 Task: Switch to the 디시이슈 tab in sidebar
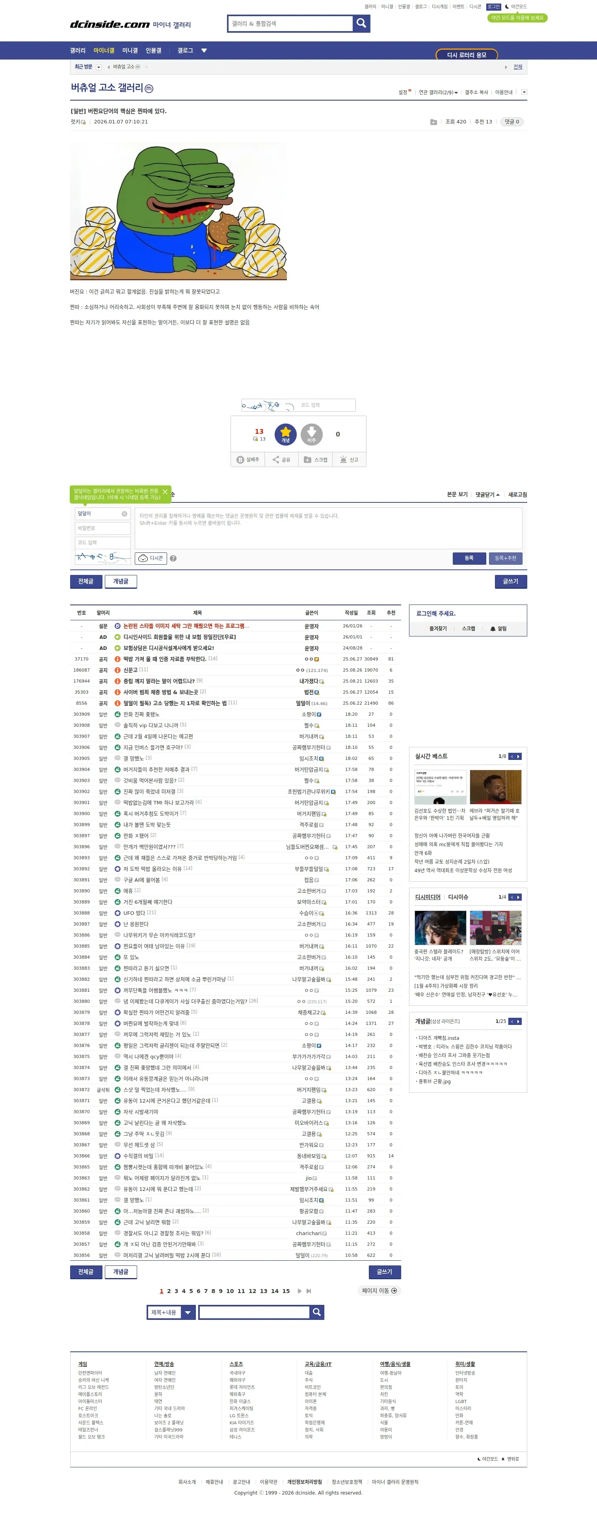click(x=458, y=898)
